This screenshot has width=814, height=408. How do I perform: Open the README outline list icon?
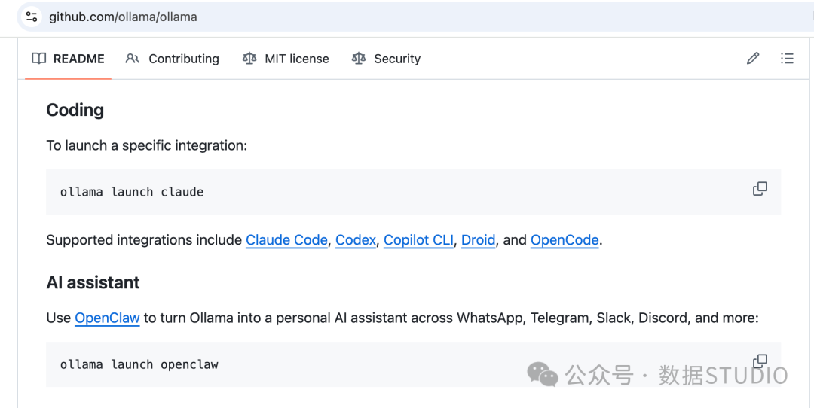787,58
